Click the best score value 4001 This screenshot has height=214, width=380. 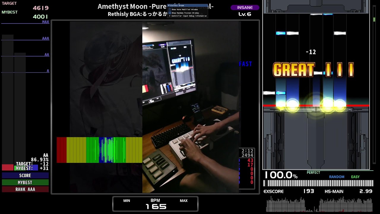click(x=41, y=17)
